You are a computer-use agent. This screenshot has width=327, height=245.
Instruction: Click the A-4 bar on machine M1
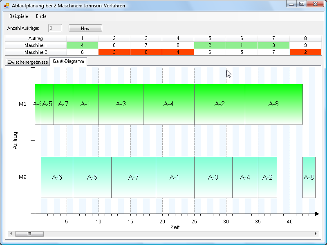pyautogui.click(x=168, y=104)
